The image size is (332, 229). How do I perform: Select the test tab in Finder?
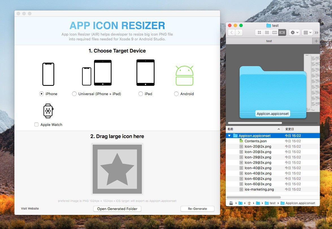point(269,41)
